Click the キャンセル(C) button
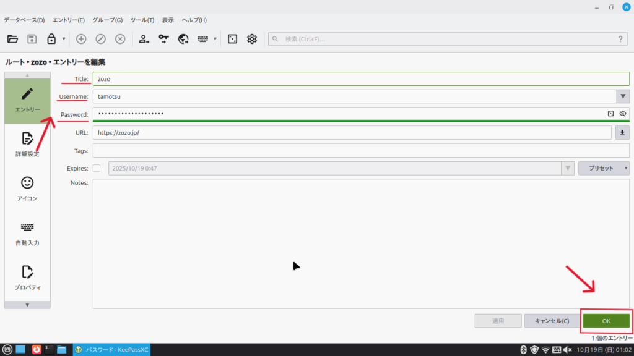634x356 pixels. pos(552,321)
